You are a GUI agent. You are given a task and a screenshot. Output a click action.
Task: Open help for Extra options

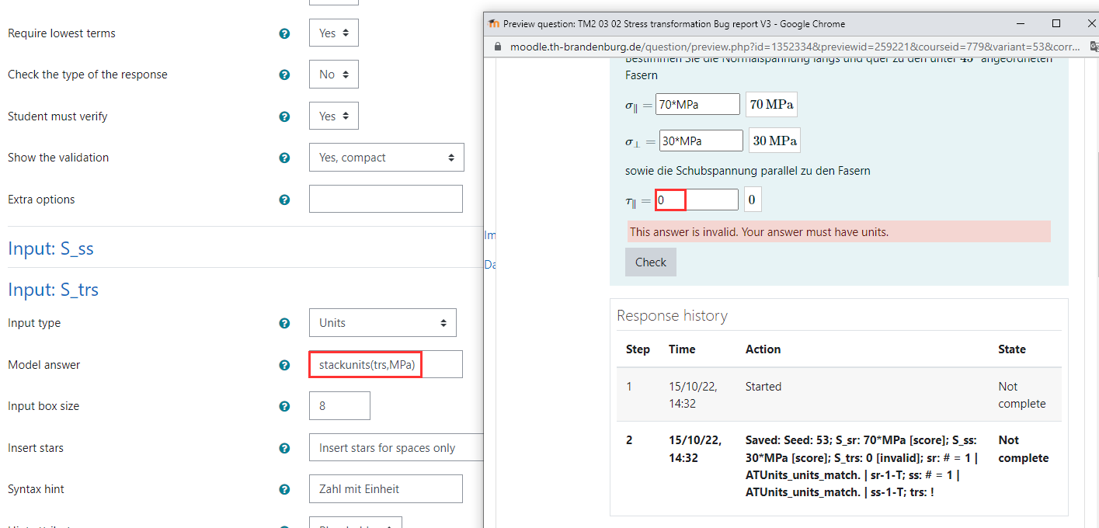click(x=284, y=200)
